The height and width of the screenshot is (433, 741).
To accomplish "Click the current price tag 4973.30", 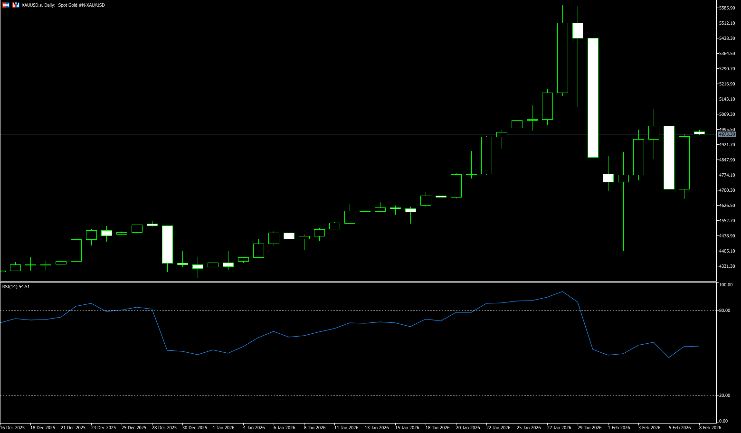I will pyautogui.click(x=727, y=134).
